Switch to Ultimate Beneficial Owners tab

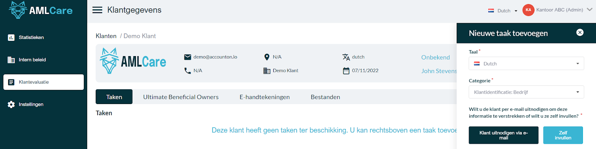pos(181,97)
